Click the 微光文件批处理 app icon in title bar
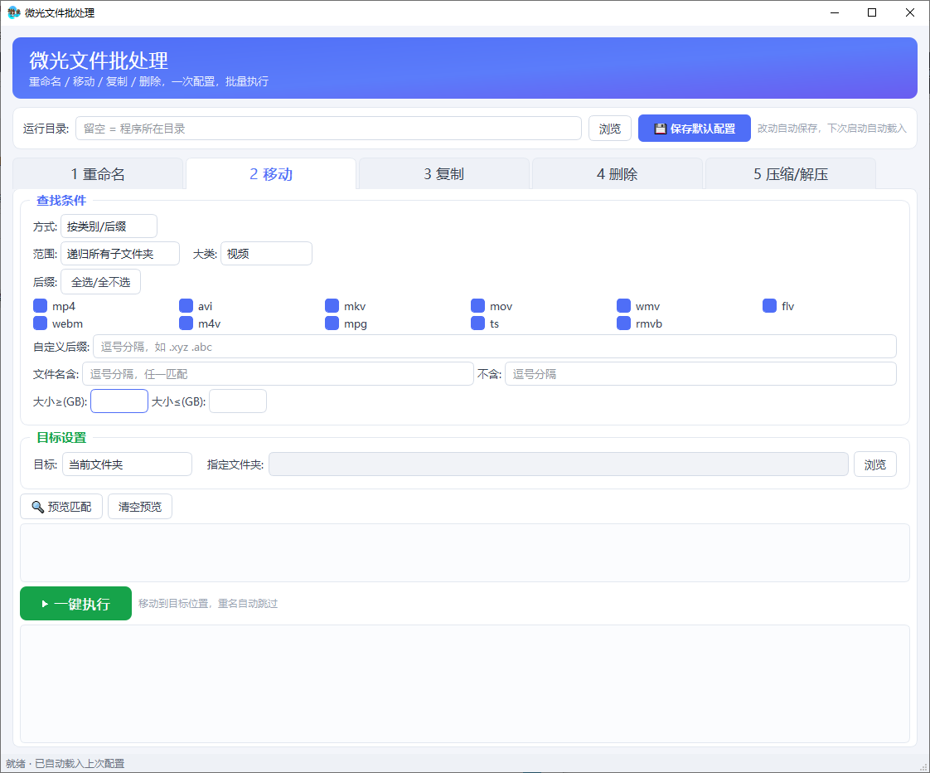 coord(13,12)
